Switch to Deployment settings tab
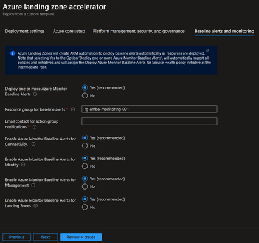 tap(25, 31)
